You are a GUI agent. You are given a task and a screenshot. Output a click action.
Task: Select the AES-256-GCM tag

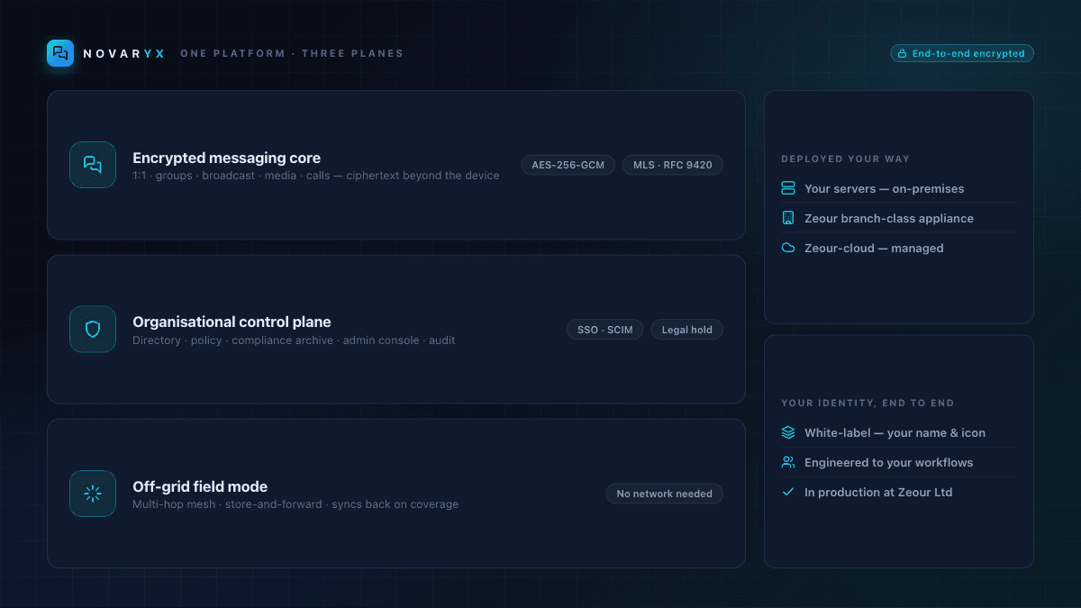pos(568,165)
